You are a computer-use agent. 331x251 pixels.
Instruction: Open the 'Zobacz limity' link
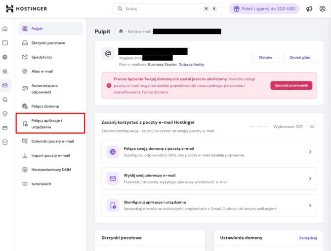point(192,65)
